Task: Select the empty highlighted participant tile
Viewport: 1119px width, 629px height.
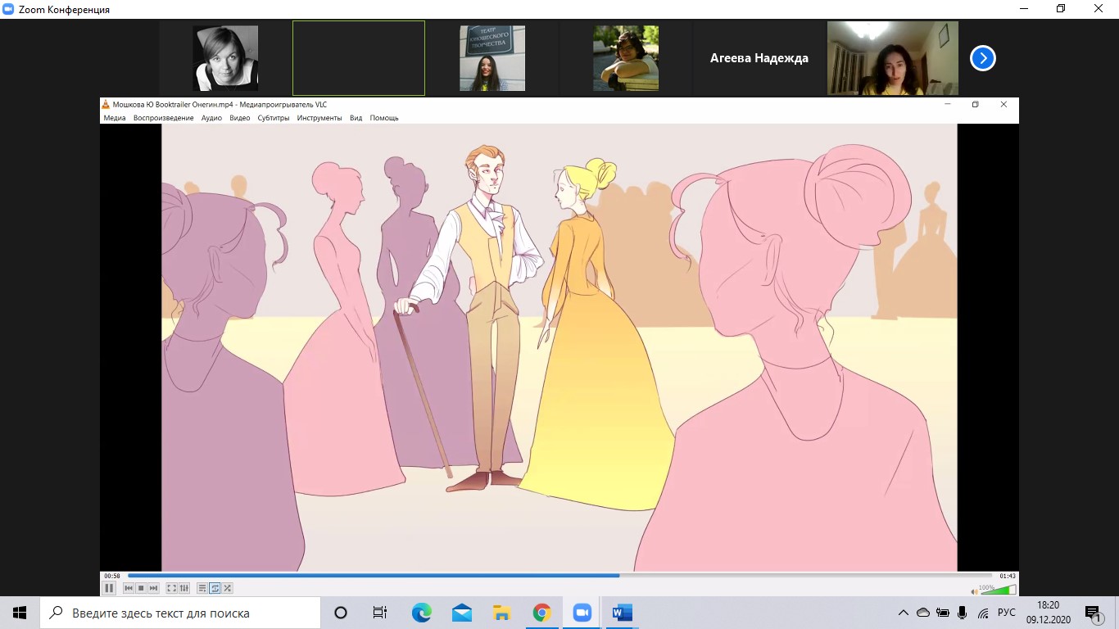Action: tap(359, 58)
